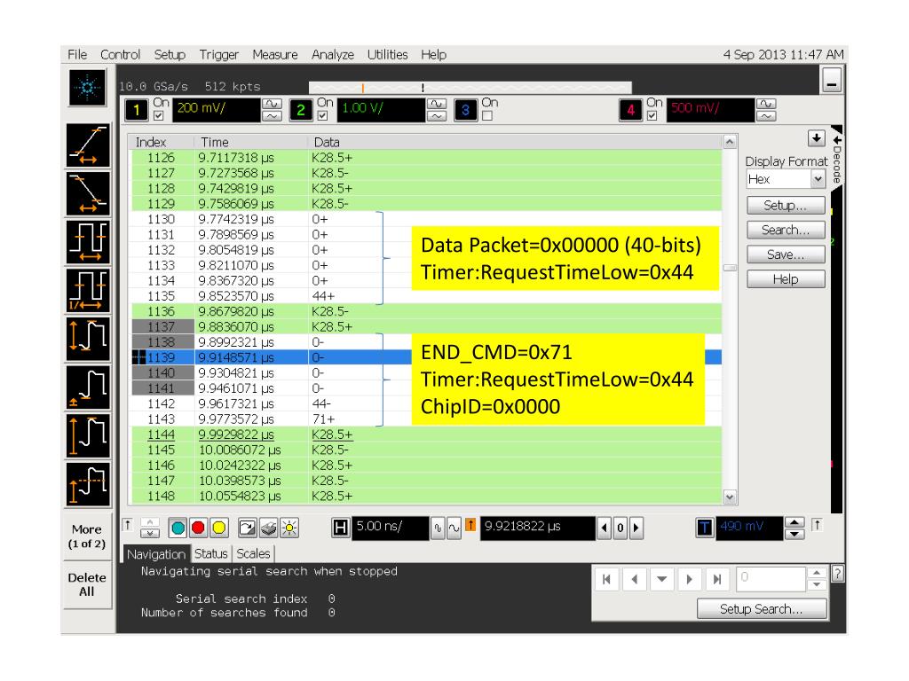This screenshot has height=681, width=909.
Task: Click the red stop acquisition button
Action: pyautogui.click(x=198, y=528)
